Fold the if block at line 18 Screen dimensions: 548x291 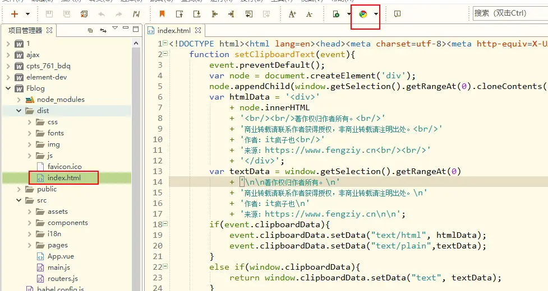coord(165,224)
